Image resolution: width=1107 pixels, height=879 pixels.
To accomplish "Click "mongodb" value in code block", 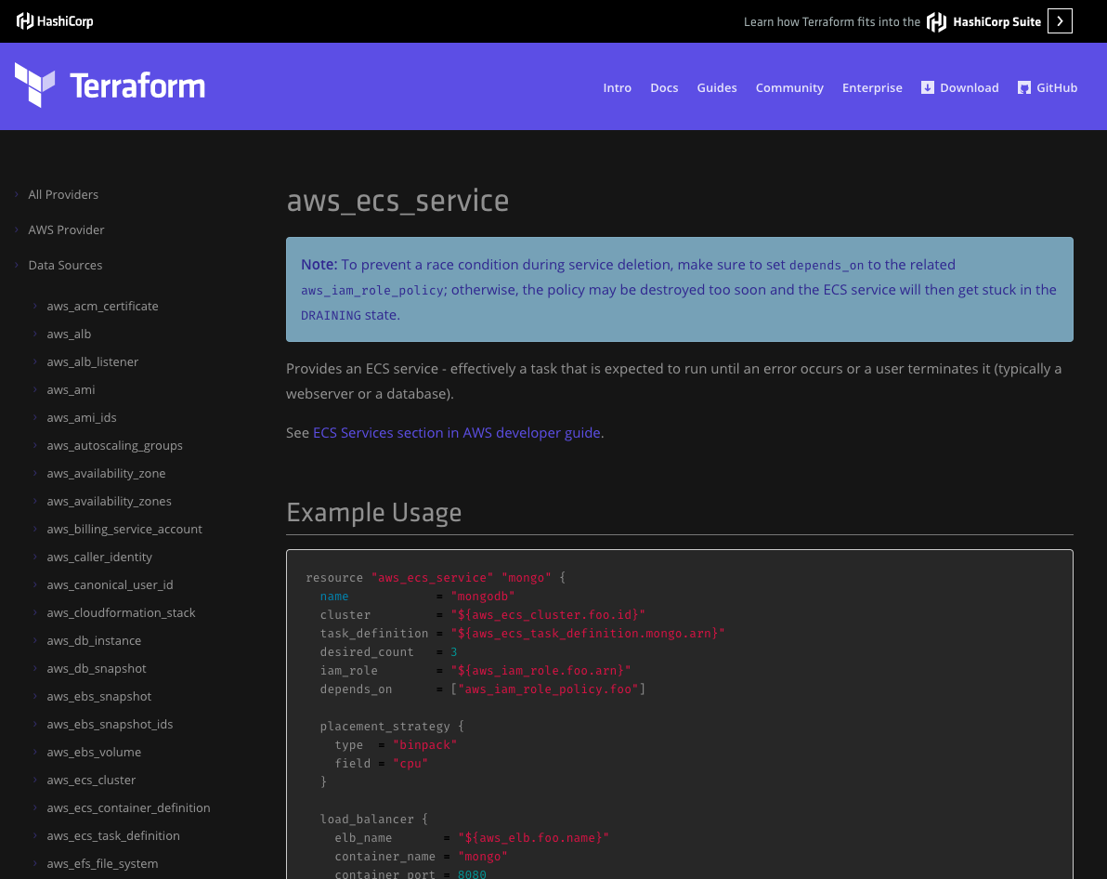I will [x=483, y=597].
